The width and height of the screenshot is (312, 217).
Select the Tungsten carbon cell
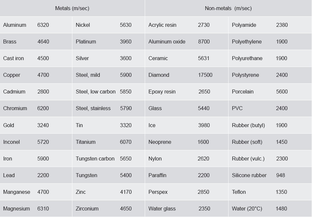pos(95,159)
